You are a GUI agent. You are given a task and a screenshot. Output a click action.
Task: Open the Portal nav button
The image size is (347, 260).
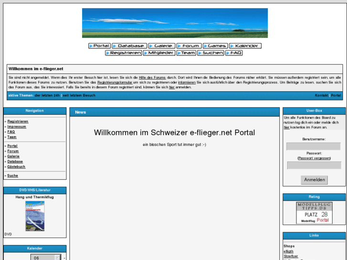point(99,46)
